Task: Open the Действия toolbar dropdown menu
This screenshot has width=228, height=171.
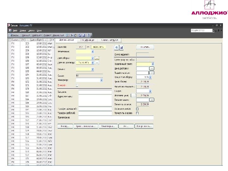Action: tap(37, 35)
